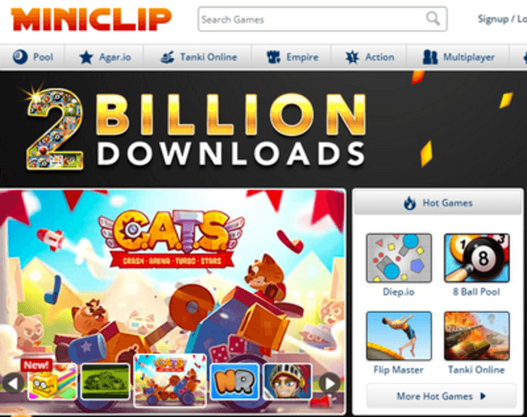
Task: Click the magnifying glass search icon
Action: tap(433, 19)
